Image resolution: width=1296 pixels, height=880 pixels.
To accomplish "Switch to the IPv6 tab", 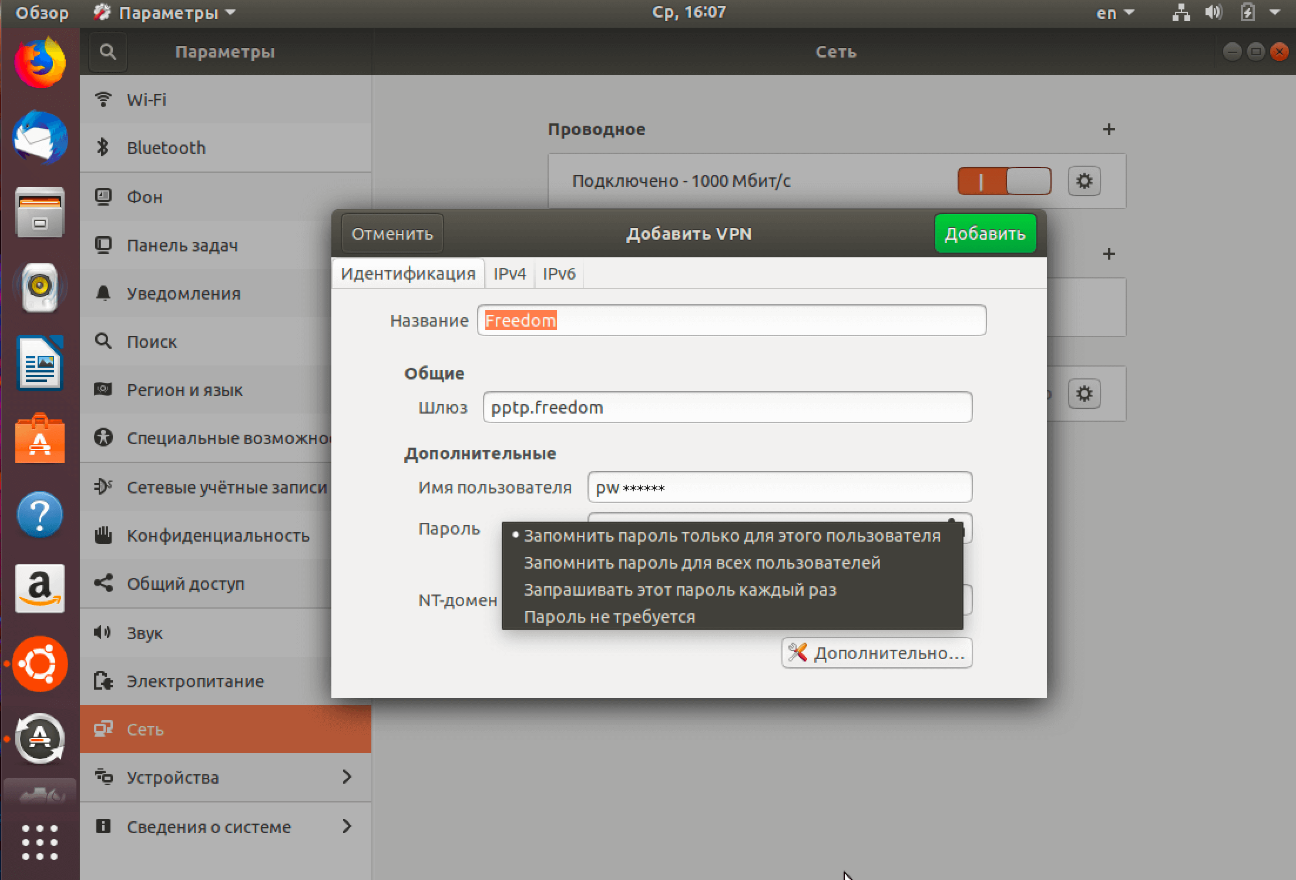I will tap(560, 273).
